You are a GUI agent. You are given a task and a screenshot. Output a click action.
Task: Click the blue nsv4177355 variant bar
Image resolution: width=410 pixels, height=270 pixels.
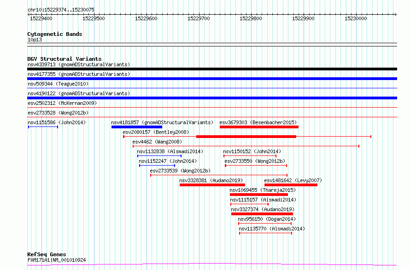pos(212,79)
